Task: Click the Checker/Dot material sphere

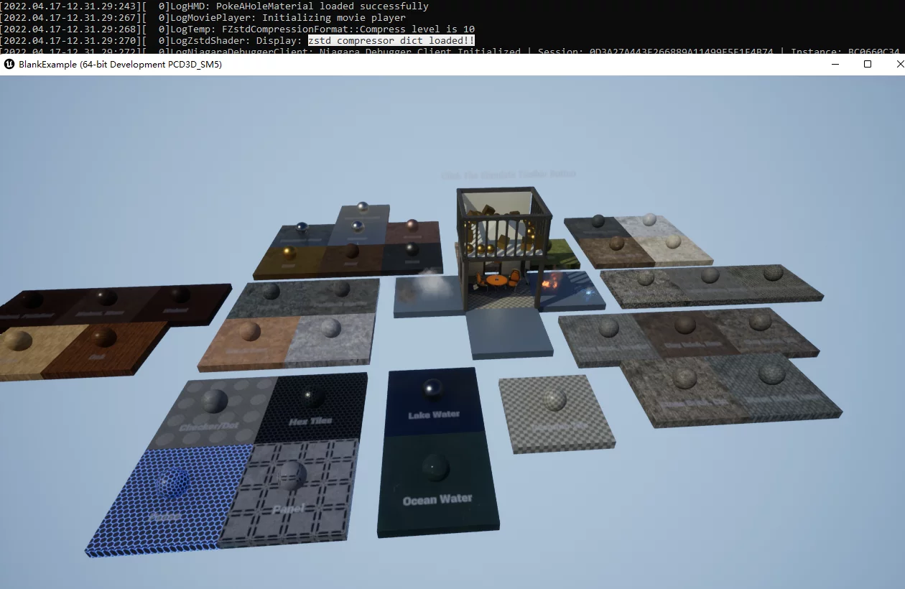Action: (214, 401)
